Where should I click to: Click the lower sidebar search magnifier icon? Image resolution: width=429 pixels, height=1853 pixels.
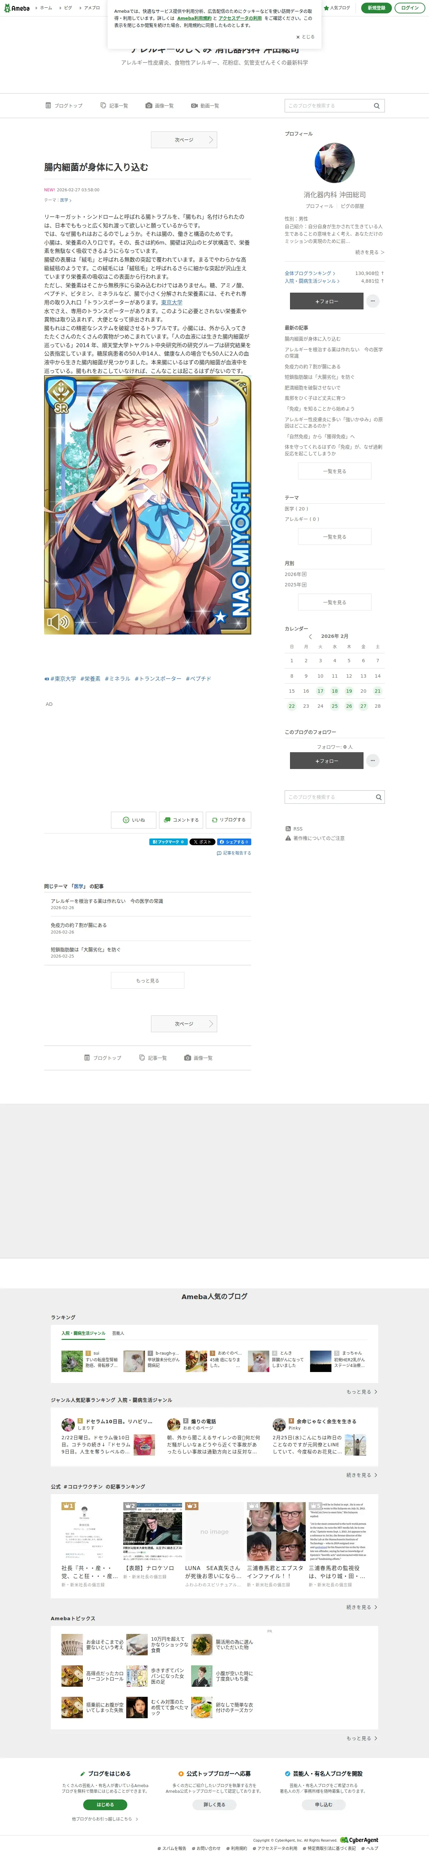(x=379, y=797)
